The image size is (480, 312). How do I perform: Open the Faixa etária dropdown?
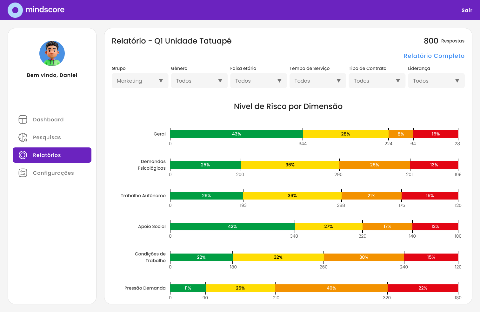pyautogui.click(x=258, y=81)
